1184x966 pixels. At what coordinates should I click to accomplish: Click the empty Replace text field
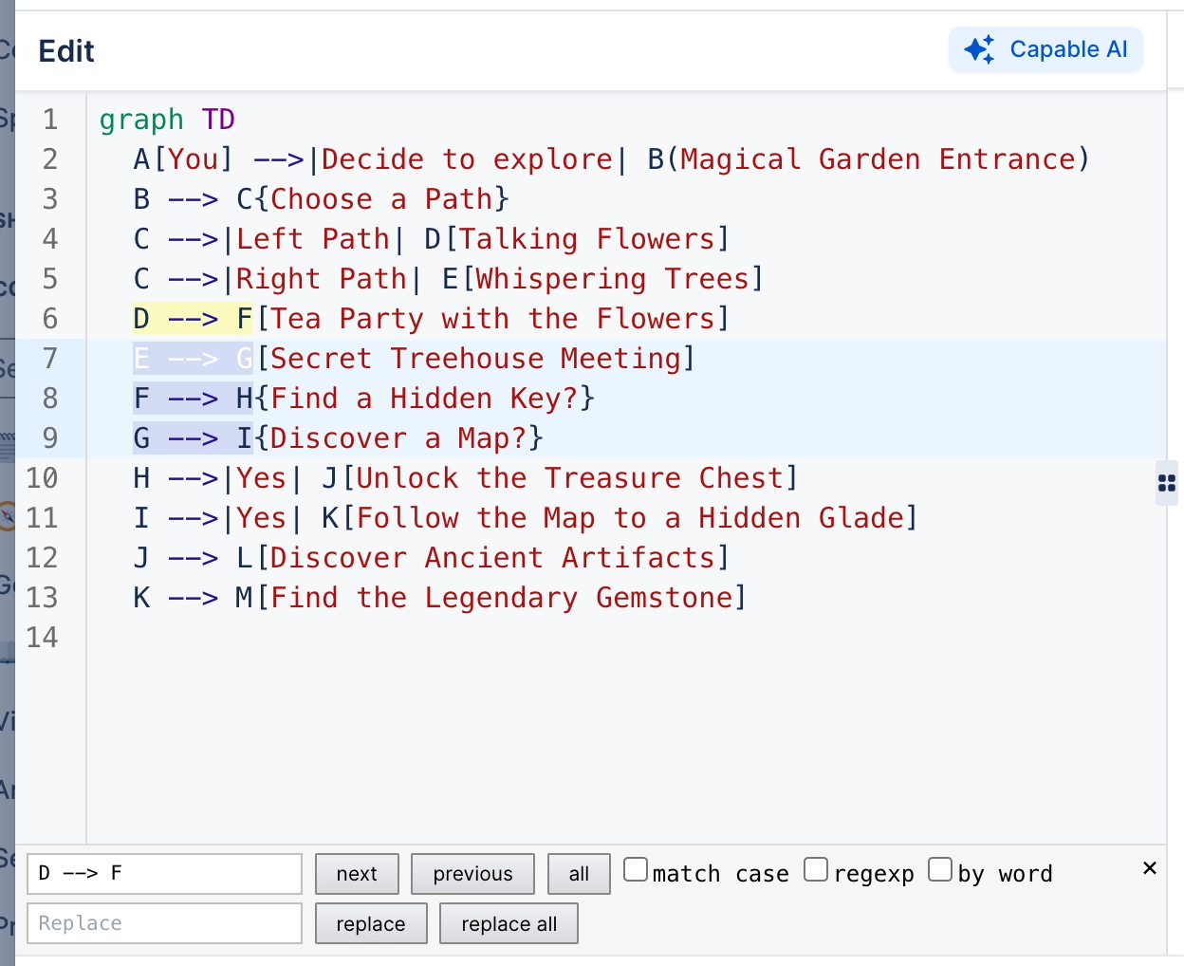[x=164, y=922]
